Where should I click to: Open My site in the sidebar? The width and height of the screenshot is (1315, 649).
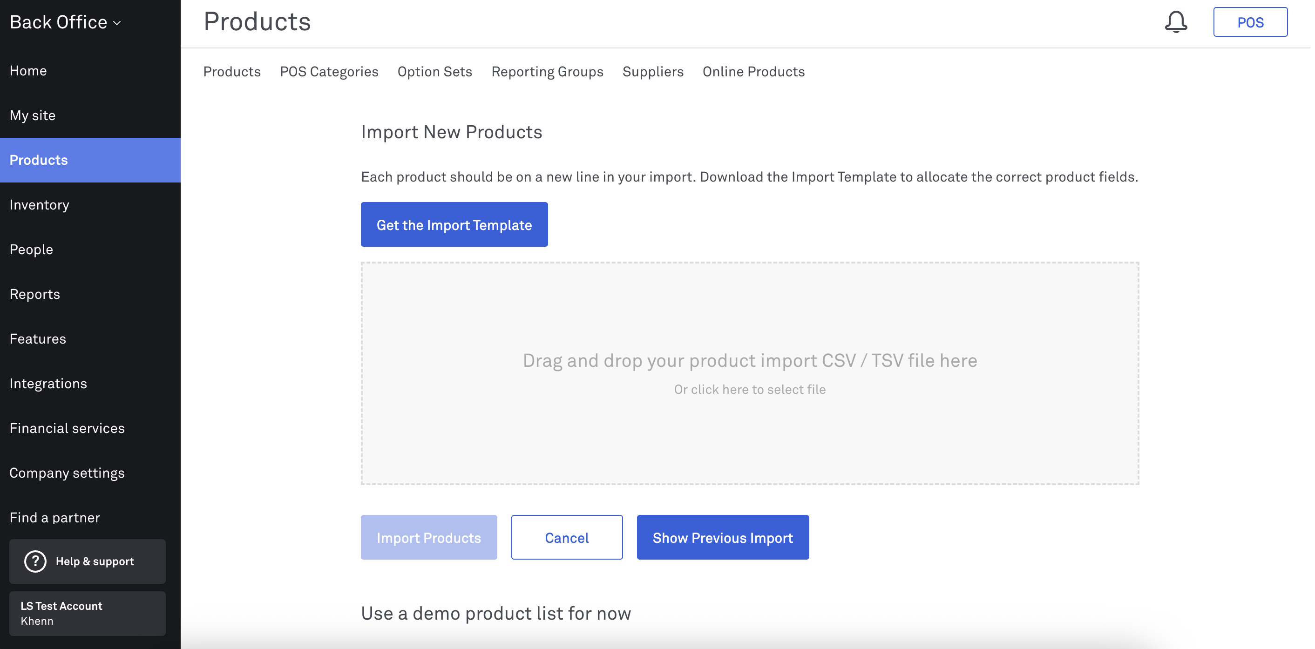pos(90,115)
